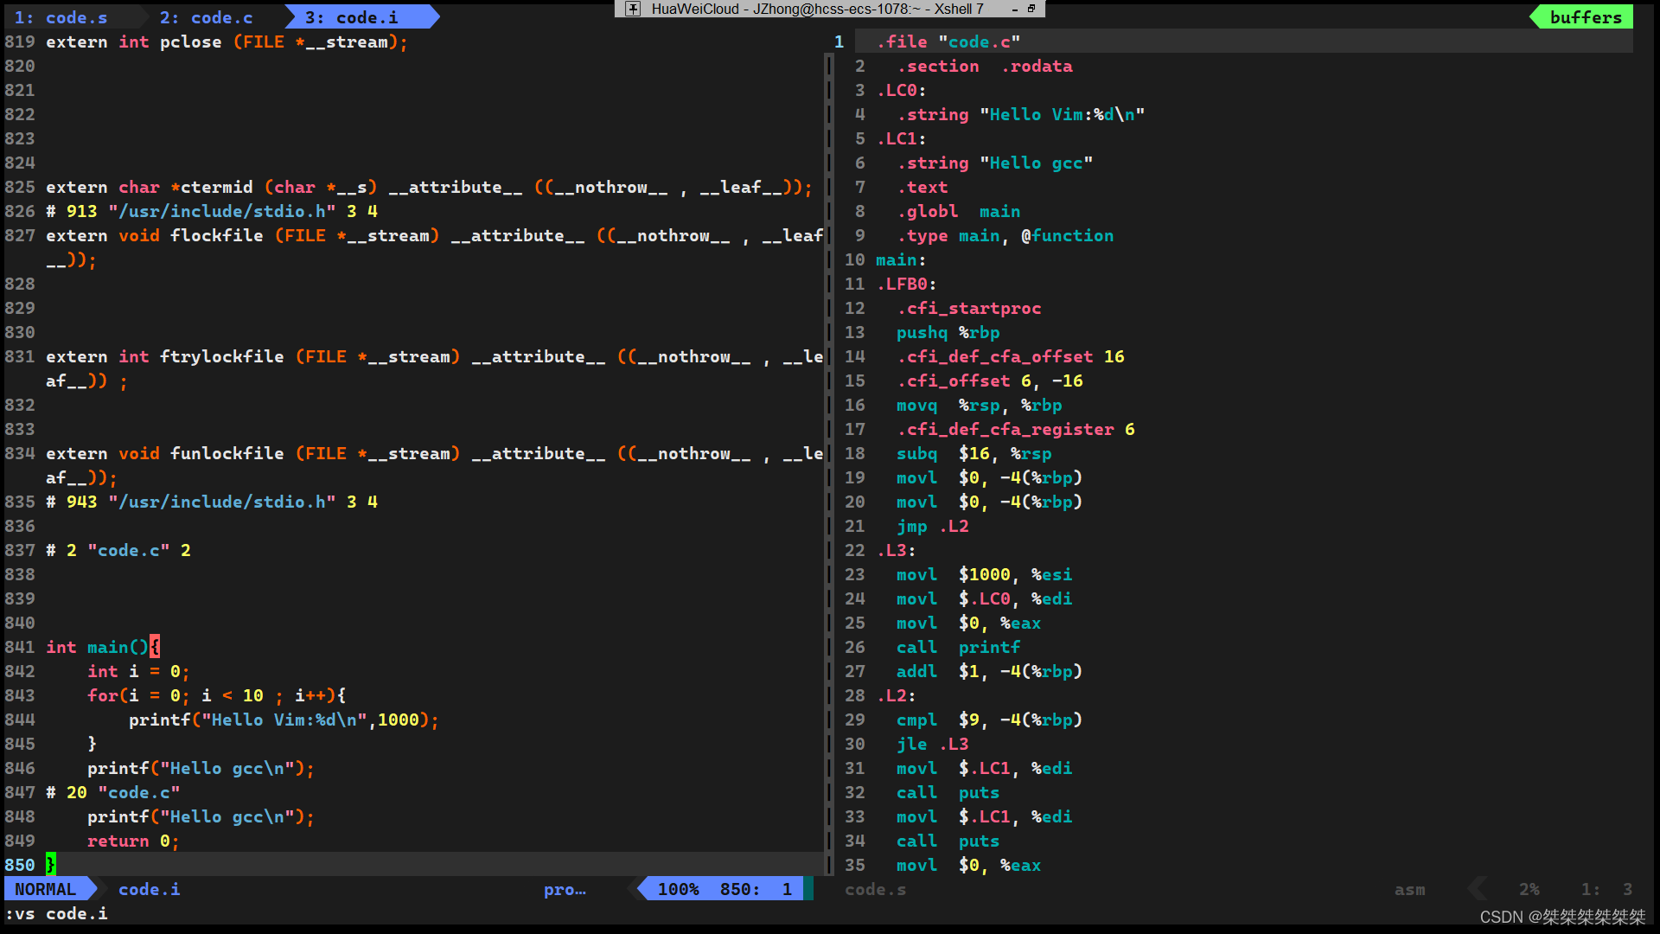The height and width of the screenshot is (934, 1660).
Task: Click 'code.i' filename in left status line
Action: click(x=150, y=889)
